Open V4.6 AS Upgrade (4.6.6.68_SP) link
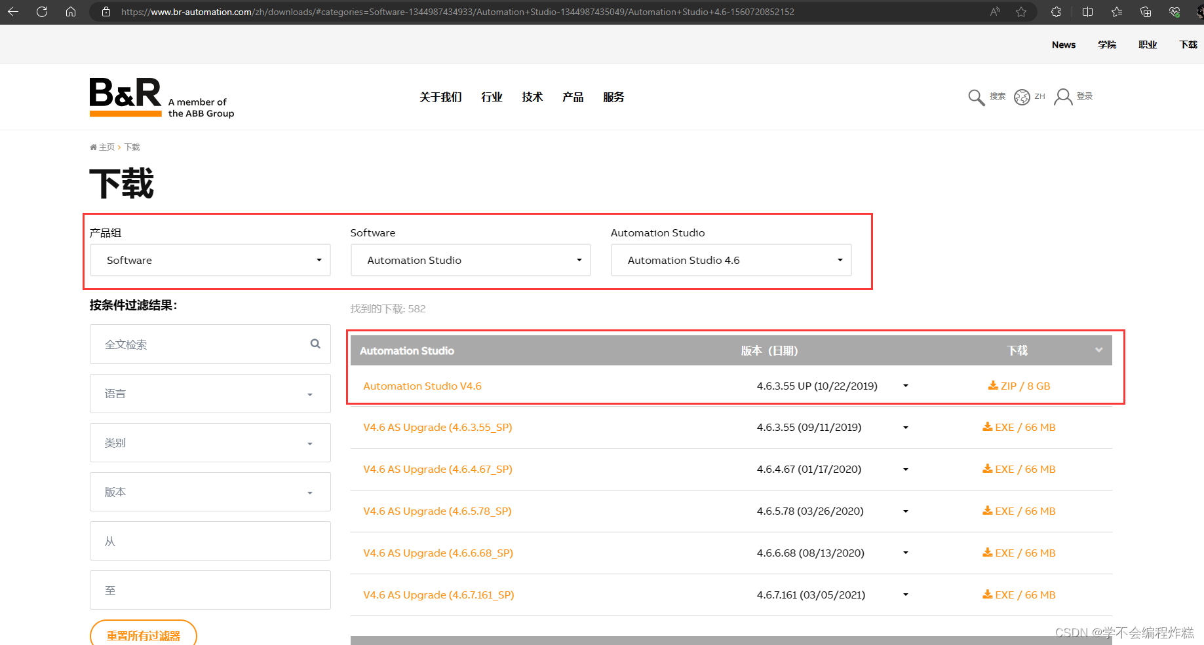This screenshot has height=645, width=1204. click(438, 553)
